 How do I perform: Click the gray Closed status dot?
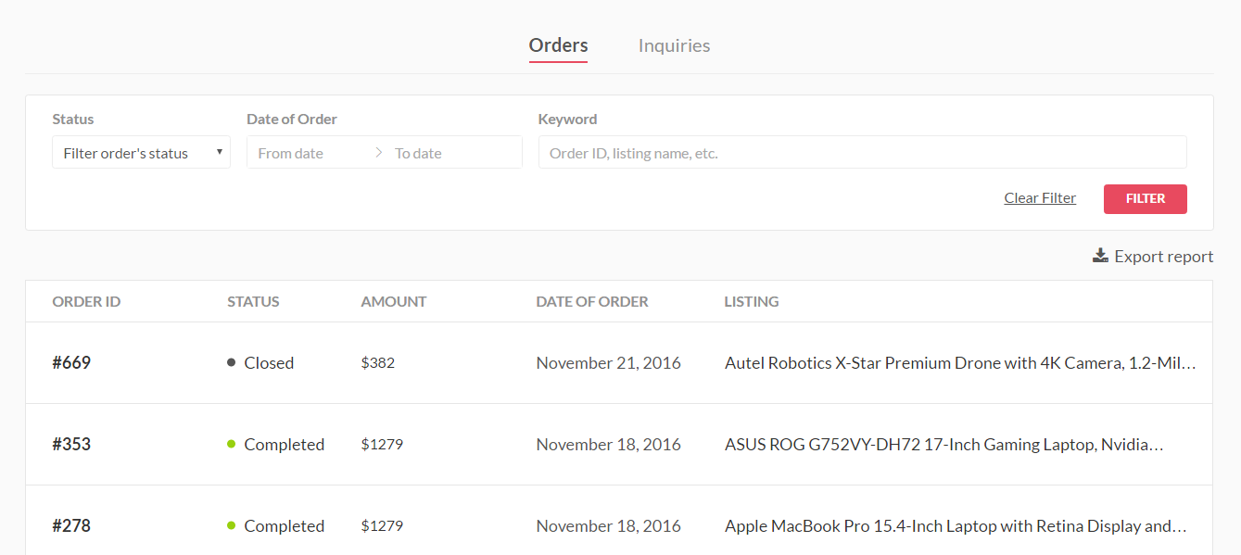(x=231, y=362)
